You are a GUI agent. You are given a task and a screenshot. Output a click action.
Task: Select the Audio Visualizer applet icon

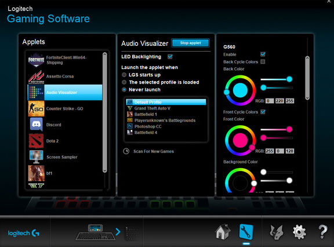pyautogui.click(x=36, y=92)
